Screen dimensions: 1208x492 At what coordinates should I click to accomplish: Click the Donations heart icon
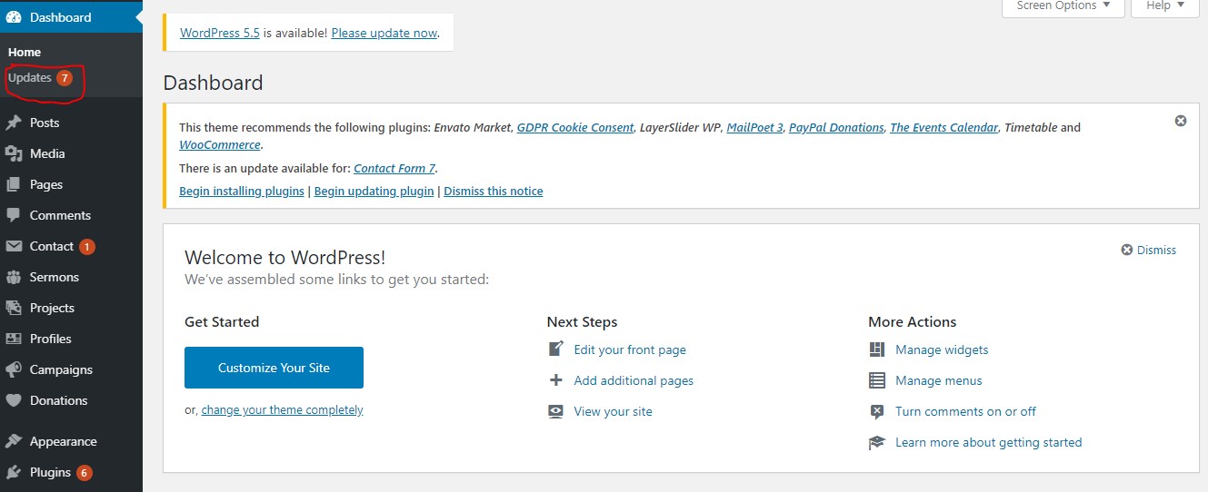pos(14,400)
